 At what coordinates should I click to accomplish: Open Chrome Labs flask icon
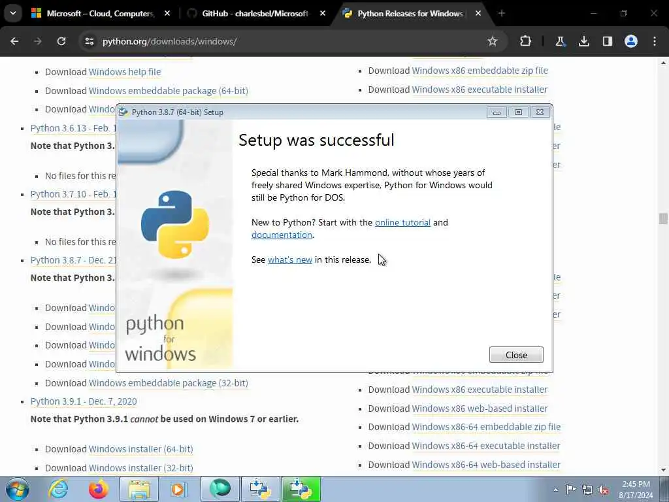560,41
